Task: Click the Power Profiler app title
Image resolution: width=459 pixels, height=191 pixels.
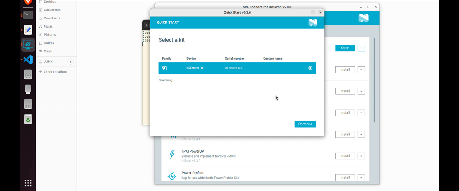Action: click(193, 173)
